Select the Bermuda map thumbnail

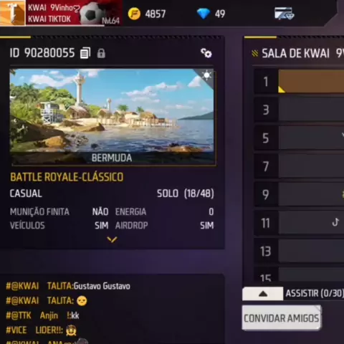click(x=113, y=117)
